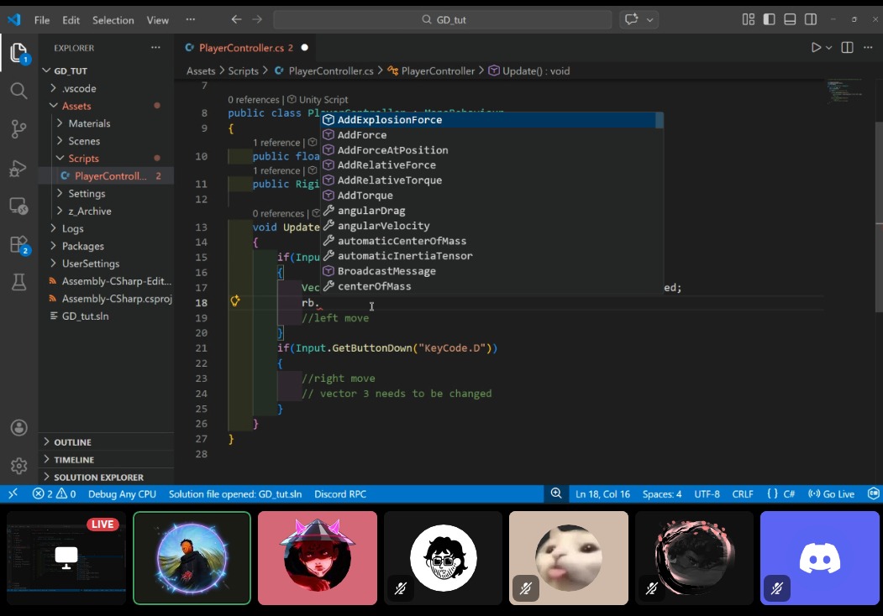Open the Source Control view icon
Screen dimensions: 883x616
[x=18, y=129]
